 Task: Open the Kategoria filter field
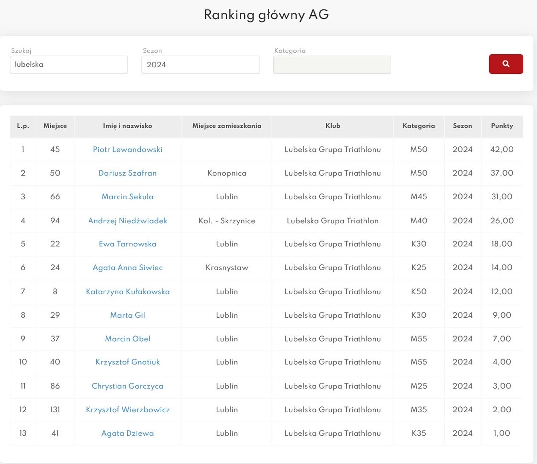pyautogui.click(x=332, y=65)
